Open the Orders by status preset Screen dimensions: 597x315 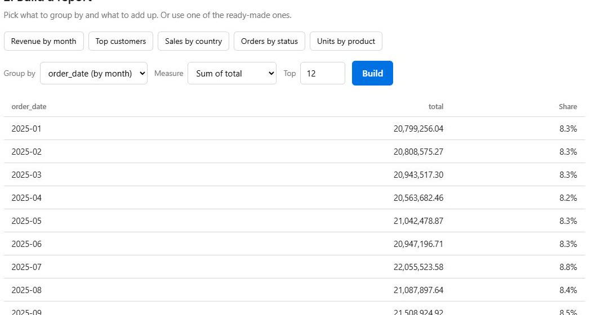(269, 41)
